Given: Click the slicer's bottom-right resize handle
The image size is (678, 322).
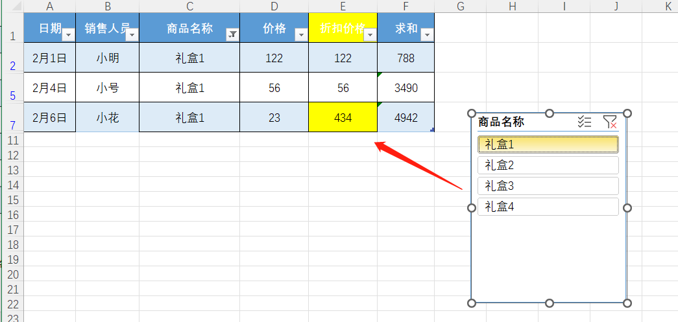Looking at the screenshot, I should click(627, 303).
